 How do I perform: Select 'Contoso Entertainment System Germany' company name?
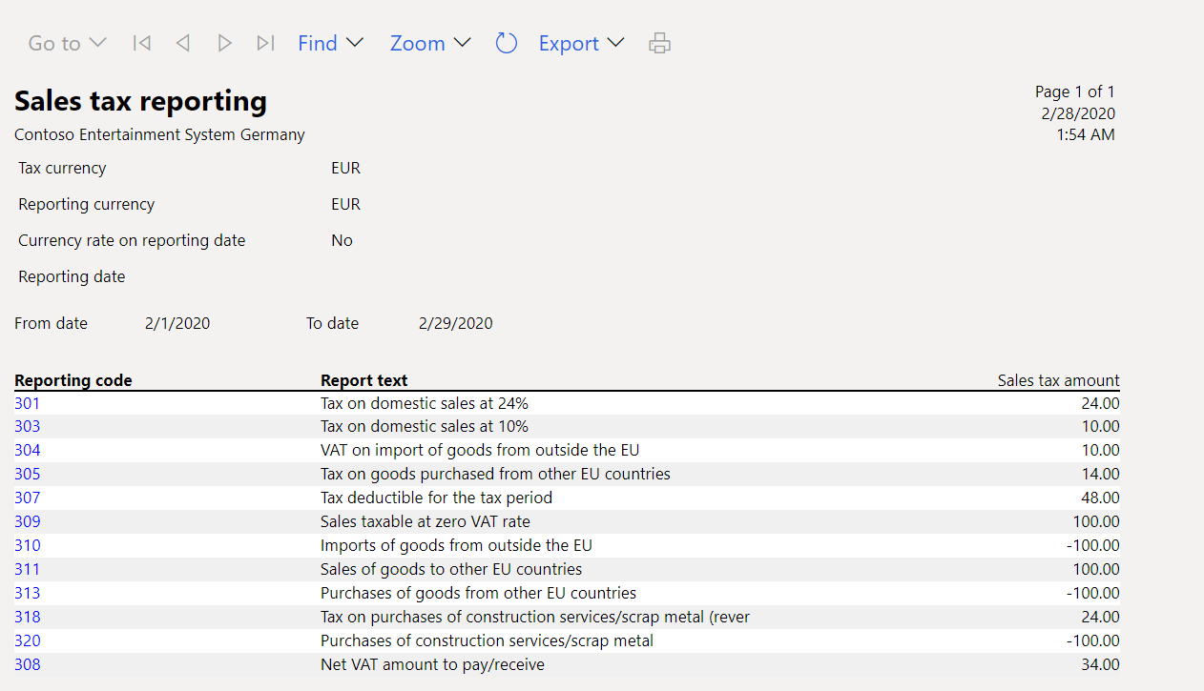159,135
